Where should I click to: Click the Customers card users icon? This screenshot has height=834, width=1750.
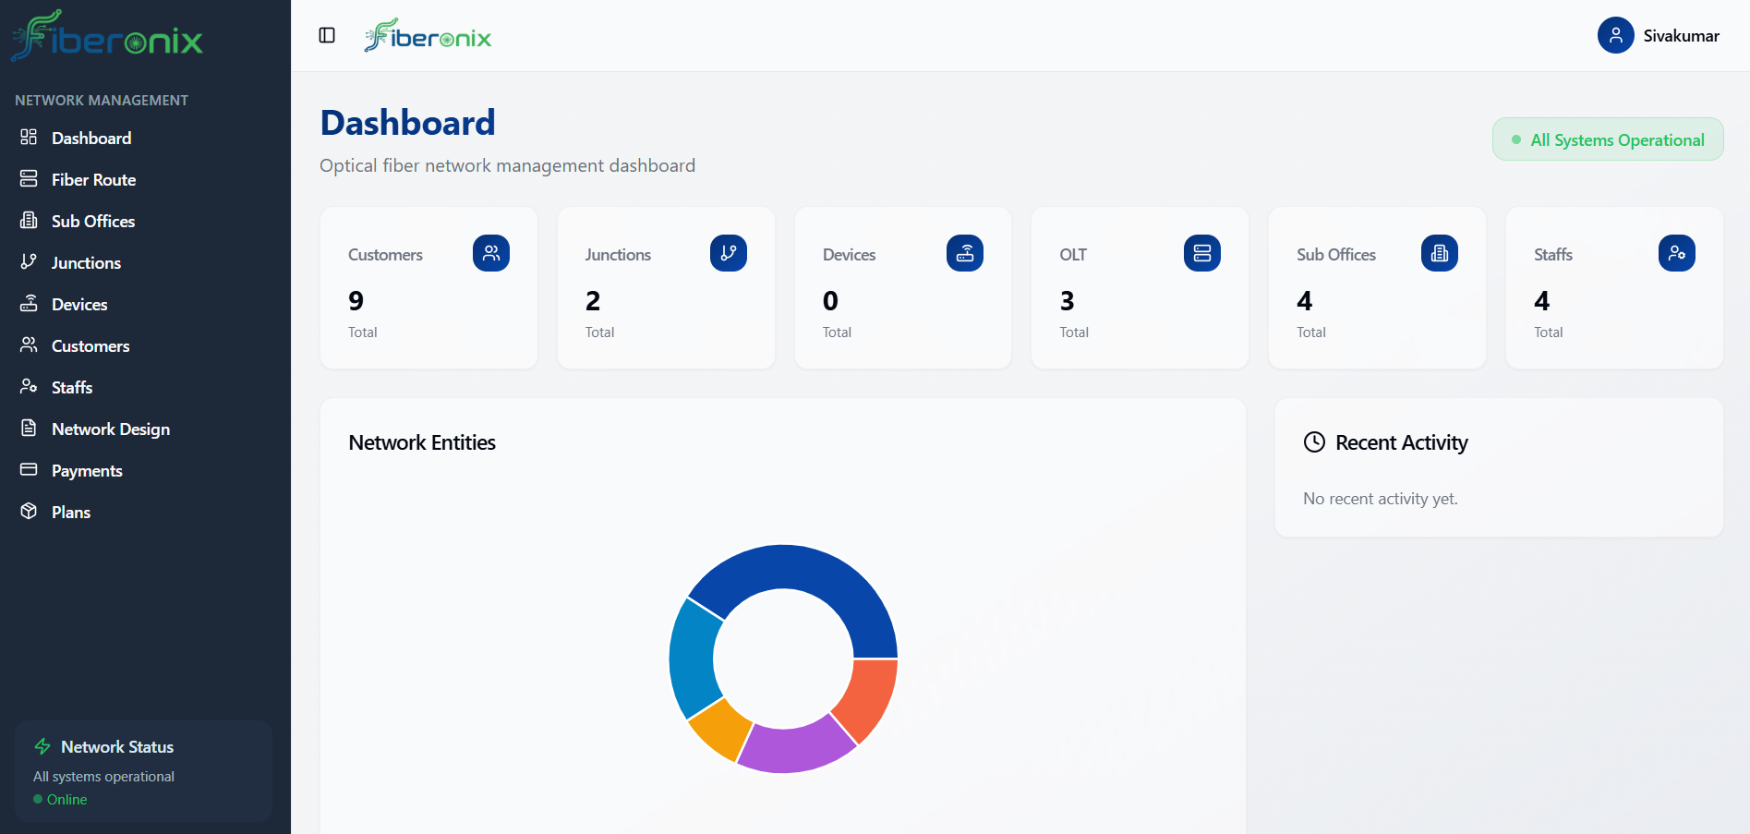(x=490, y=253)
